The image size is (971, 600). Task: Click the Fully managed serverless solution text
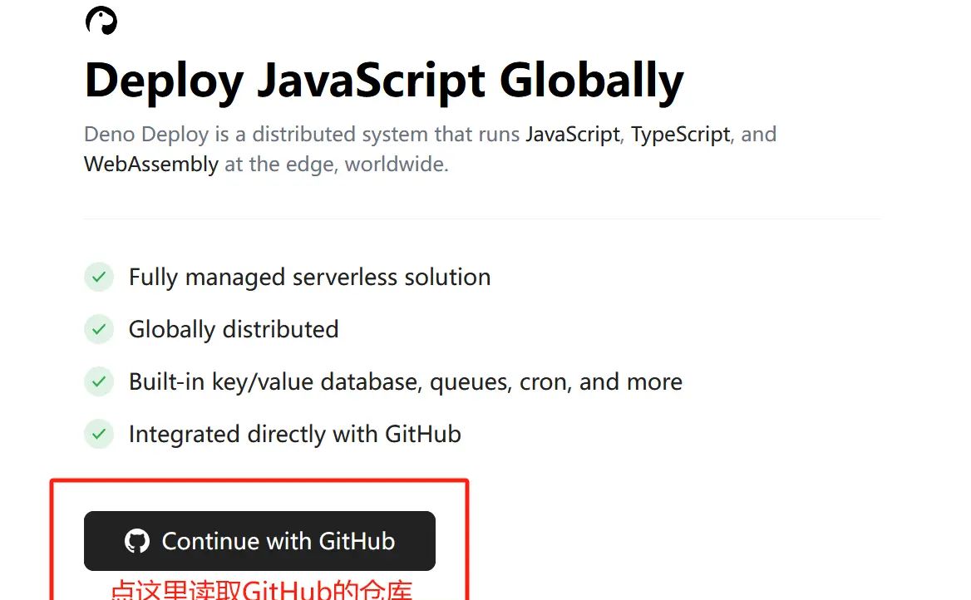coord(309,277)
